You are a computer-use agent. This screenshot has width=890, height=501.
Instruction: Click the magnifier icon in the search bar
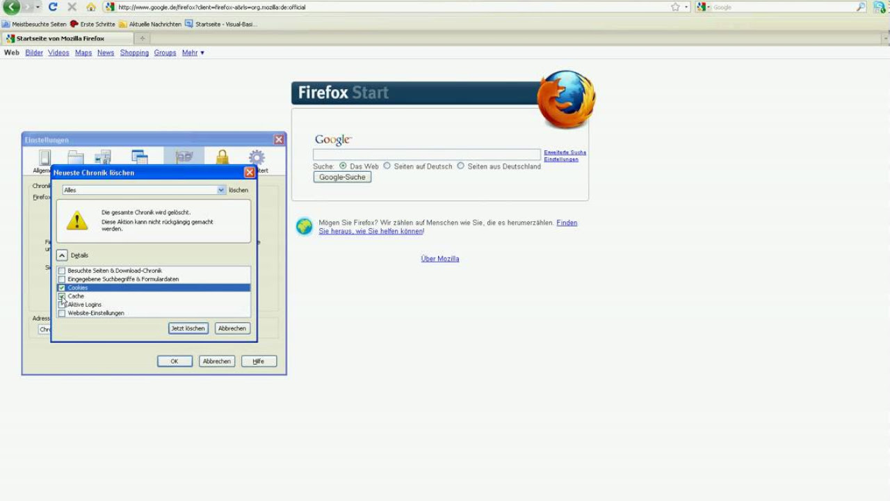point(861,7)
